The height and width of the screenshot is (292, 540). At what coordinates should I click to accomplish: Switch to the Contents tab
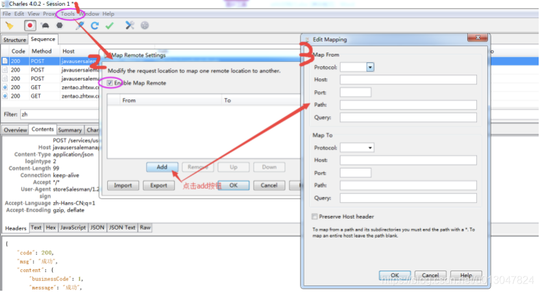(x=43, y=129)
